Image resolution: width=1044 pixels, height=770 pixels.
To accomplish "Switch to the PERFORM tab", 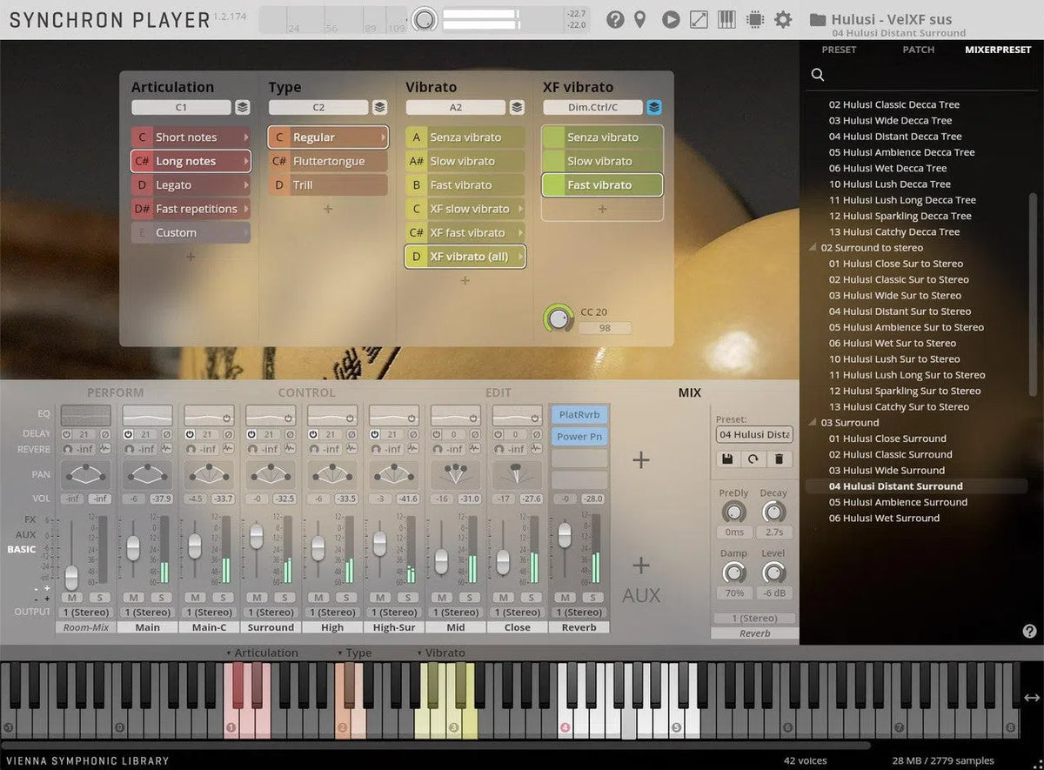I will 115,392.
